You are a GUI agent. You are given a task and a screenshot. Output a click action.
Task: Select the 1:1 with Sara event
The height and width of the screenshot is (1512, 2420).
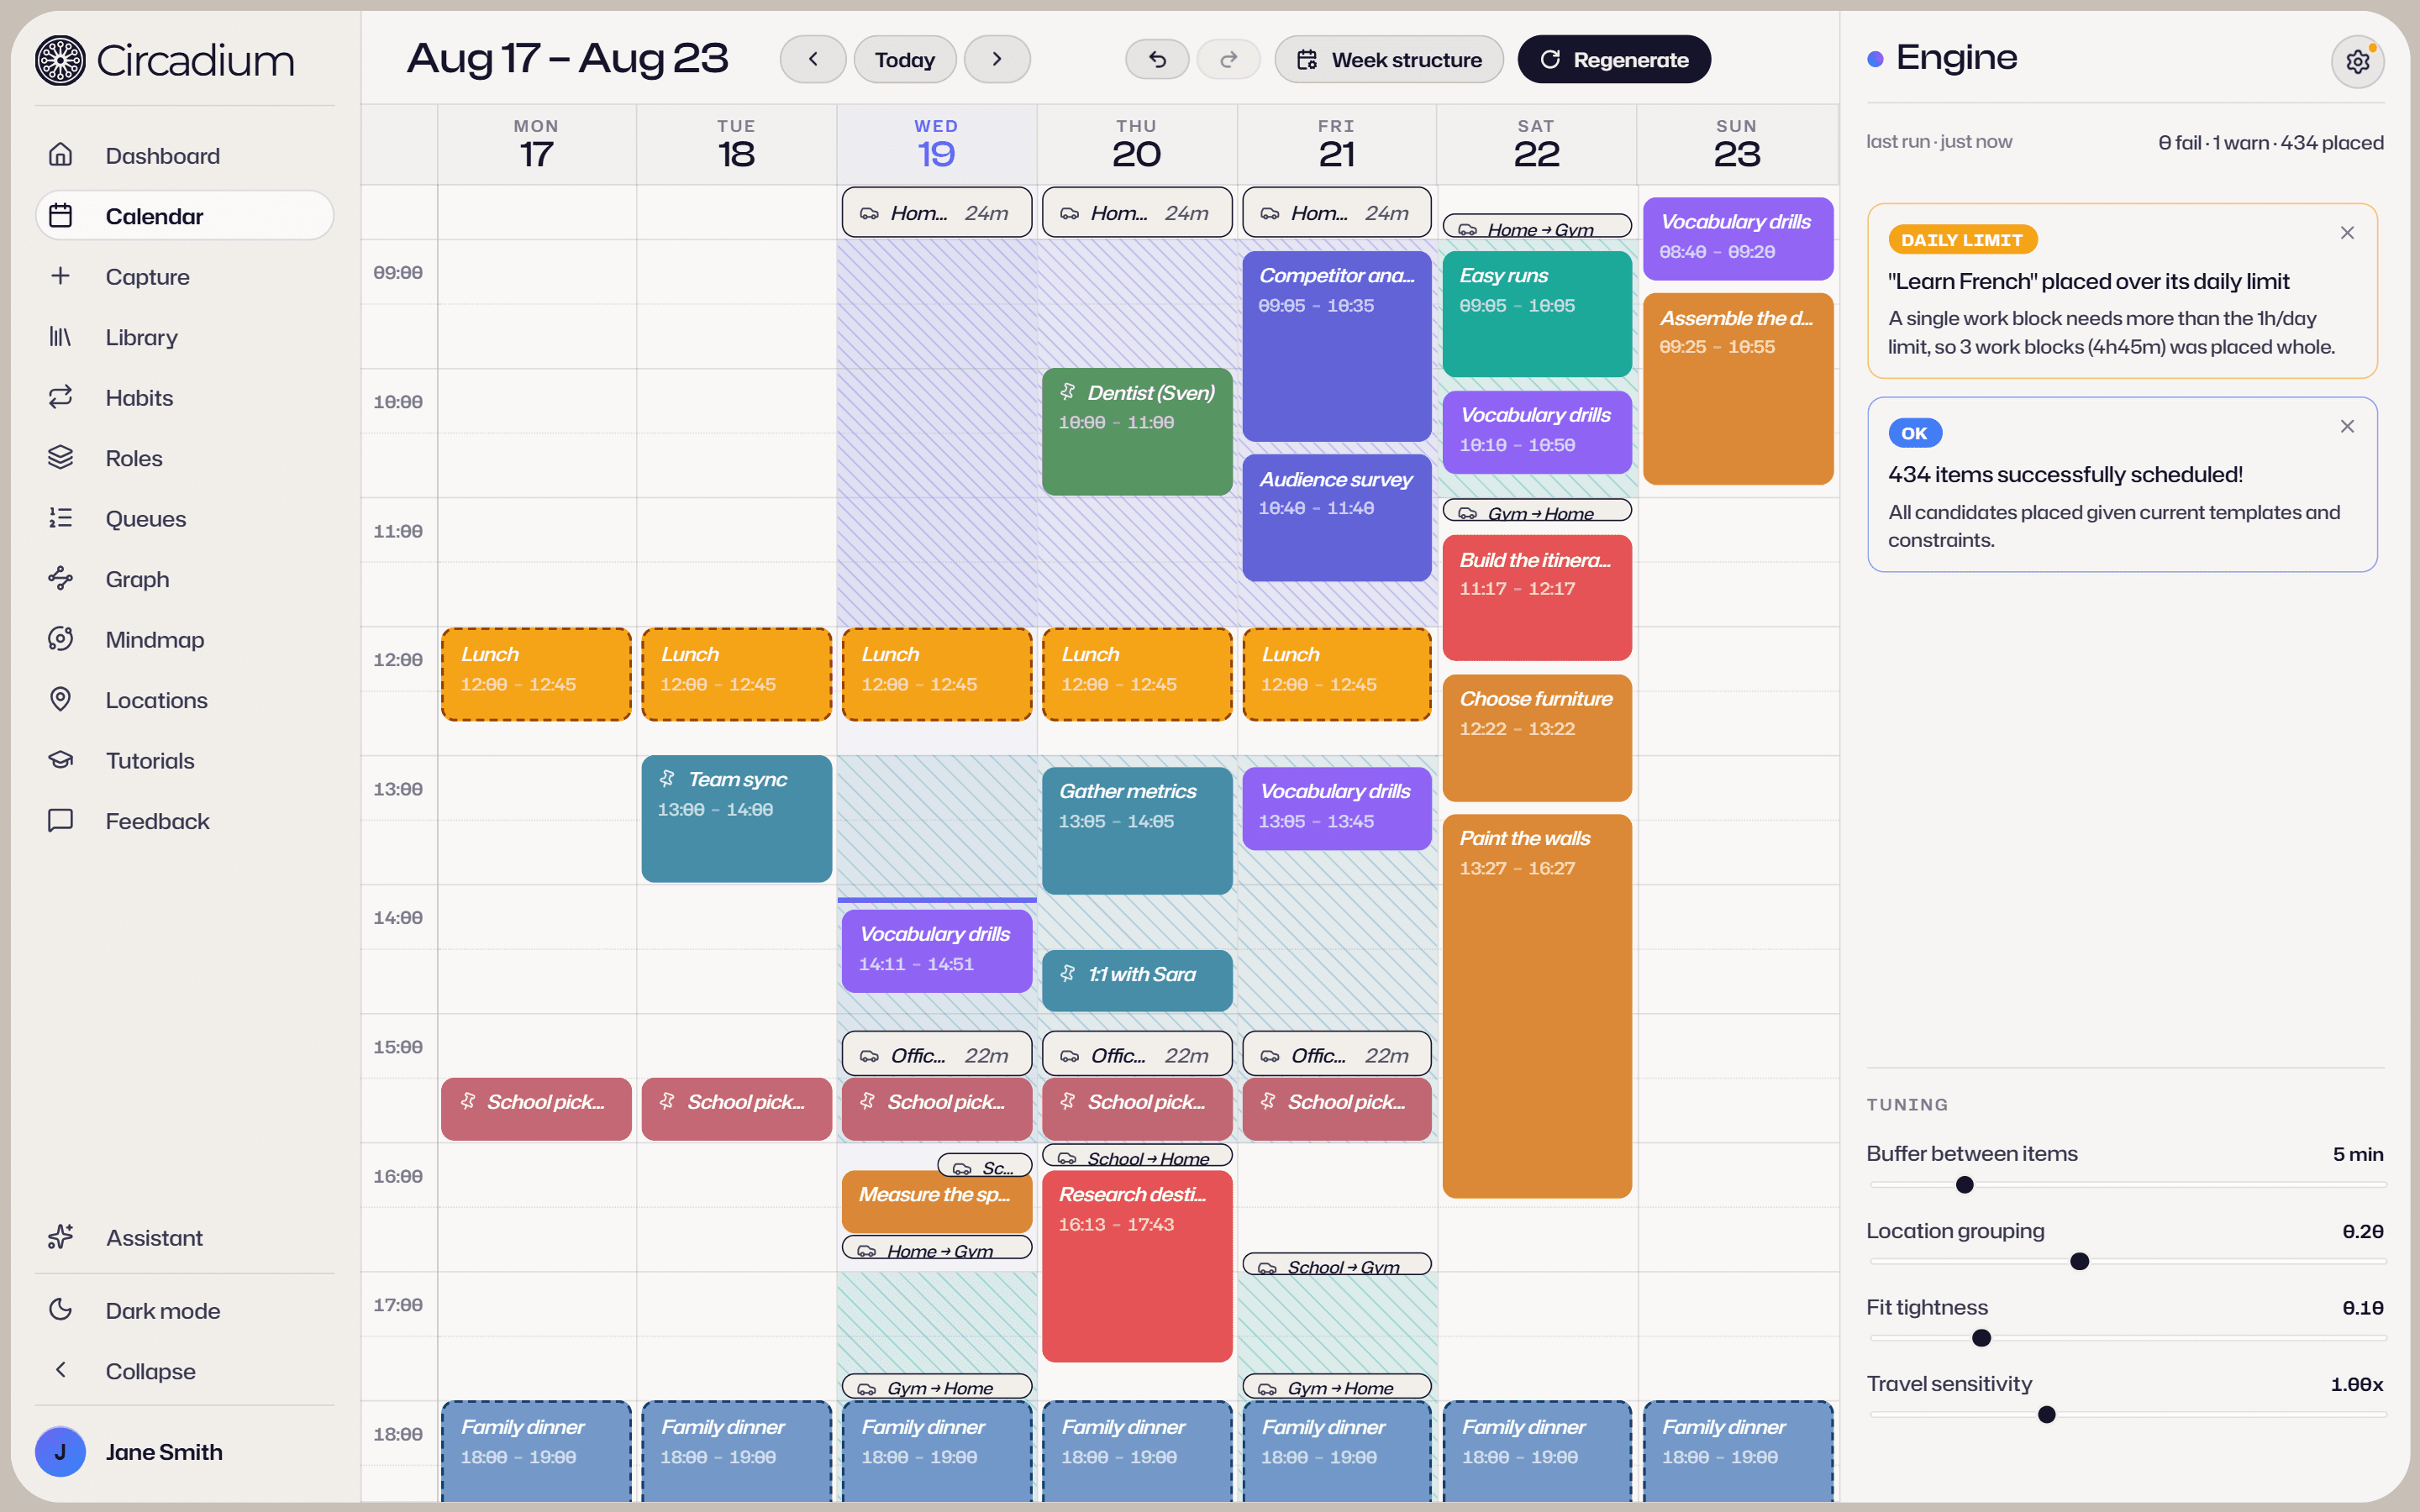tap(1137, 980)
